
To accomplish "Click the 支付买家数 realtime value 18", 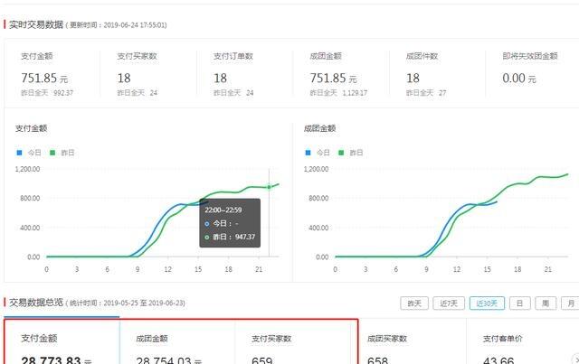I will click(x=124, y=79).
